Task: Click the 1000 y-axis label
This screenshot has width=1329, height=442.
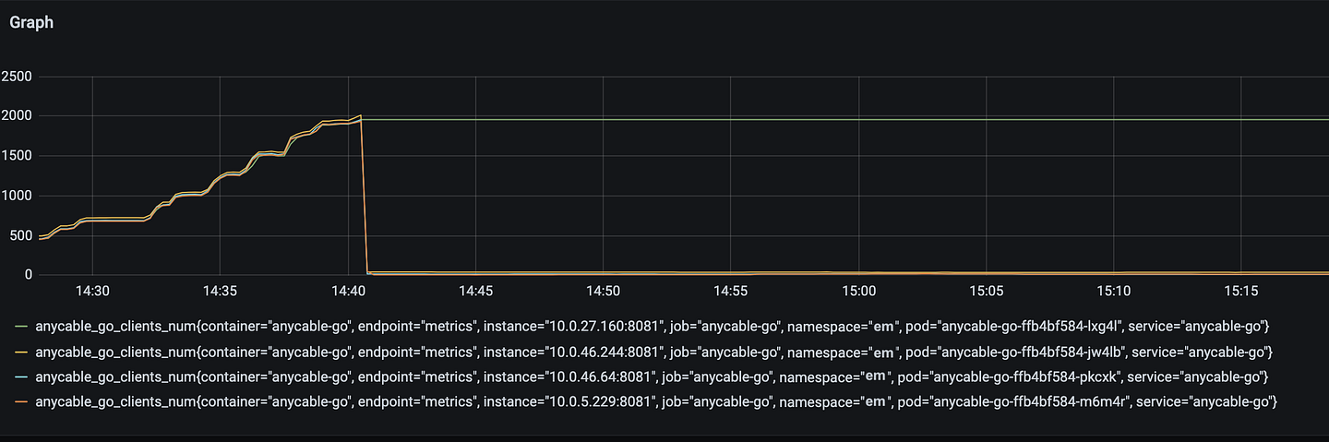Action: [17, 196]
